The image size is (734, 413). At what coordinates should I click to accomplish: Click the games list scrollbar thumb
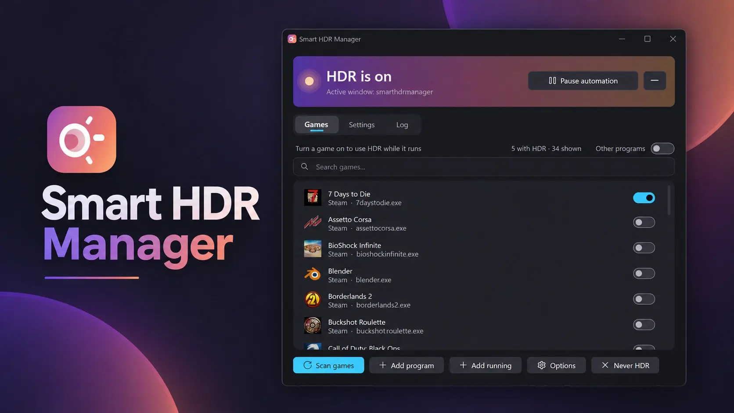click(x=669, y=201)
